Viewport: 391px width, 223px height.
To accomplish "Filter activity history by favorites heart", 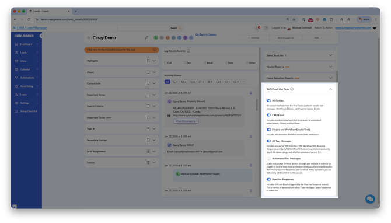I will pos(227,82).
